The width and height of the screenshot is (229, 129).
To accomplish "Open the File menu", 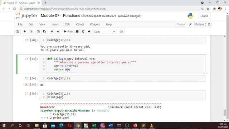I will point(20,24).
